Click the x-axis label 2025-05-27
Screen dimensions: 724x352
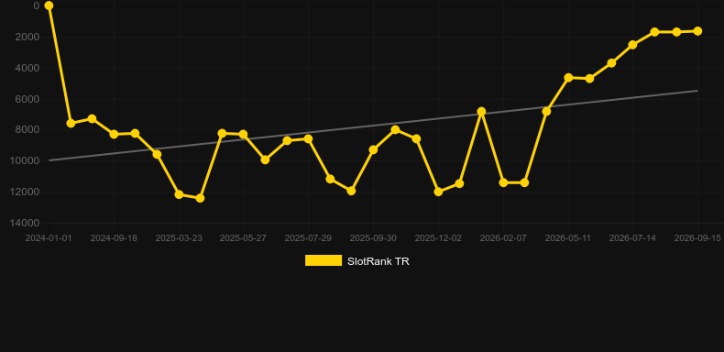pos(244,238)
